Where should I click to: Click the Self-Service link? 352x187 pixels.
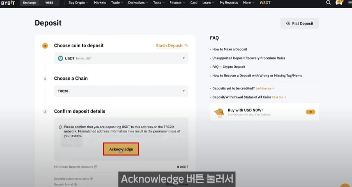point(265,88)
